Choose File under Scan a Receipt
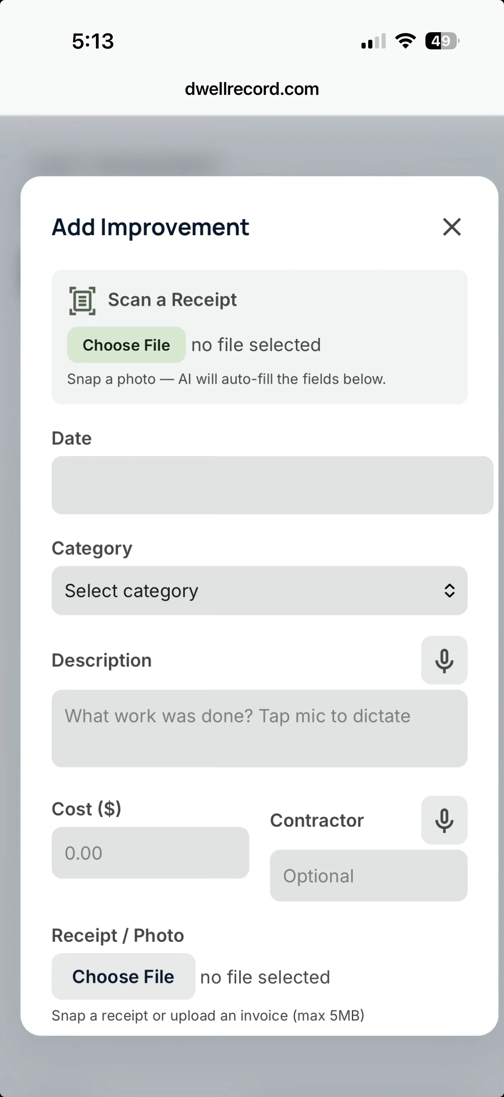Screen dimensions: 504x1097 [126, 345]
